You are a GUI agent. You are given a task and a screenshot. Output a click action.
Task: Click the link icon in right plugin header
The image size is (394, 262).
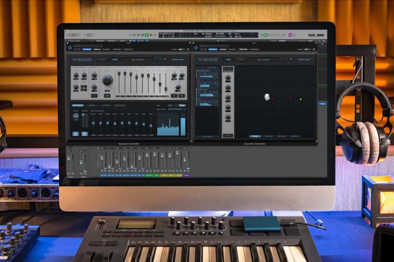click(x=314, y=49)
